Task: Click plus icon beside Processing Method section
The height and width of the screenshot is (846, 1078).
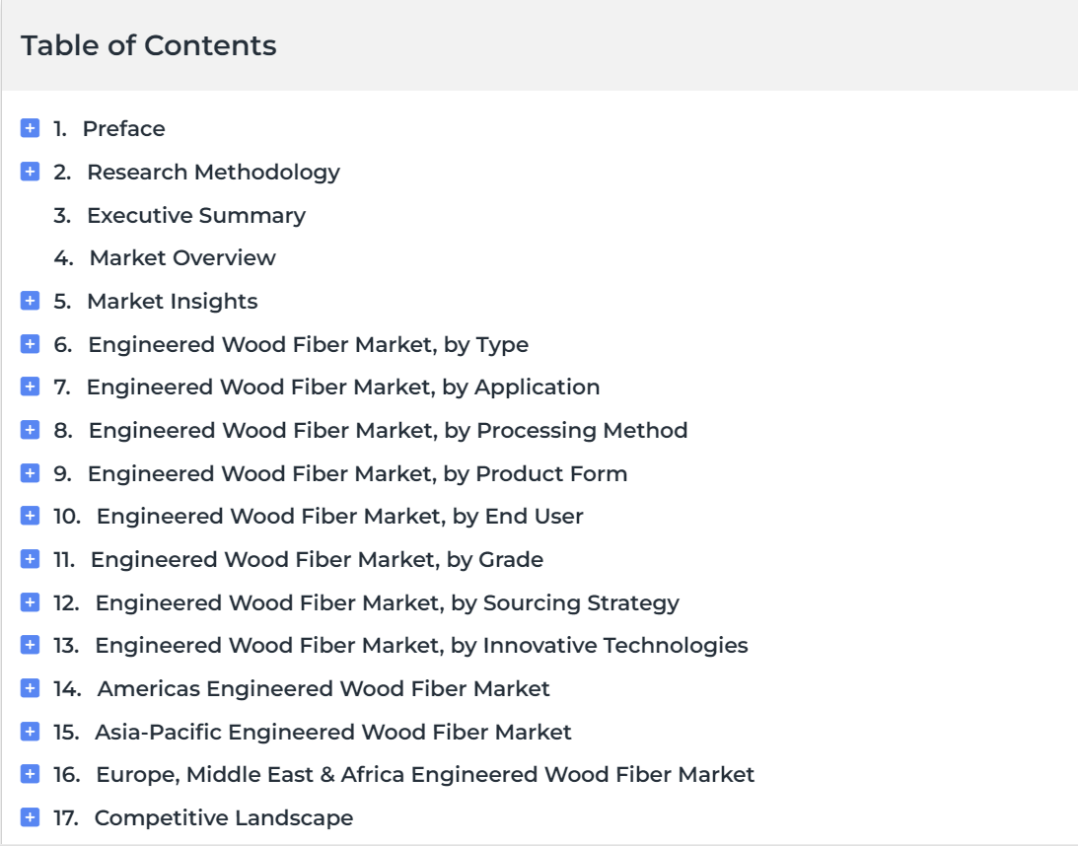Action: coord(30,430)
